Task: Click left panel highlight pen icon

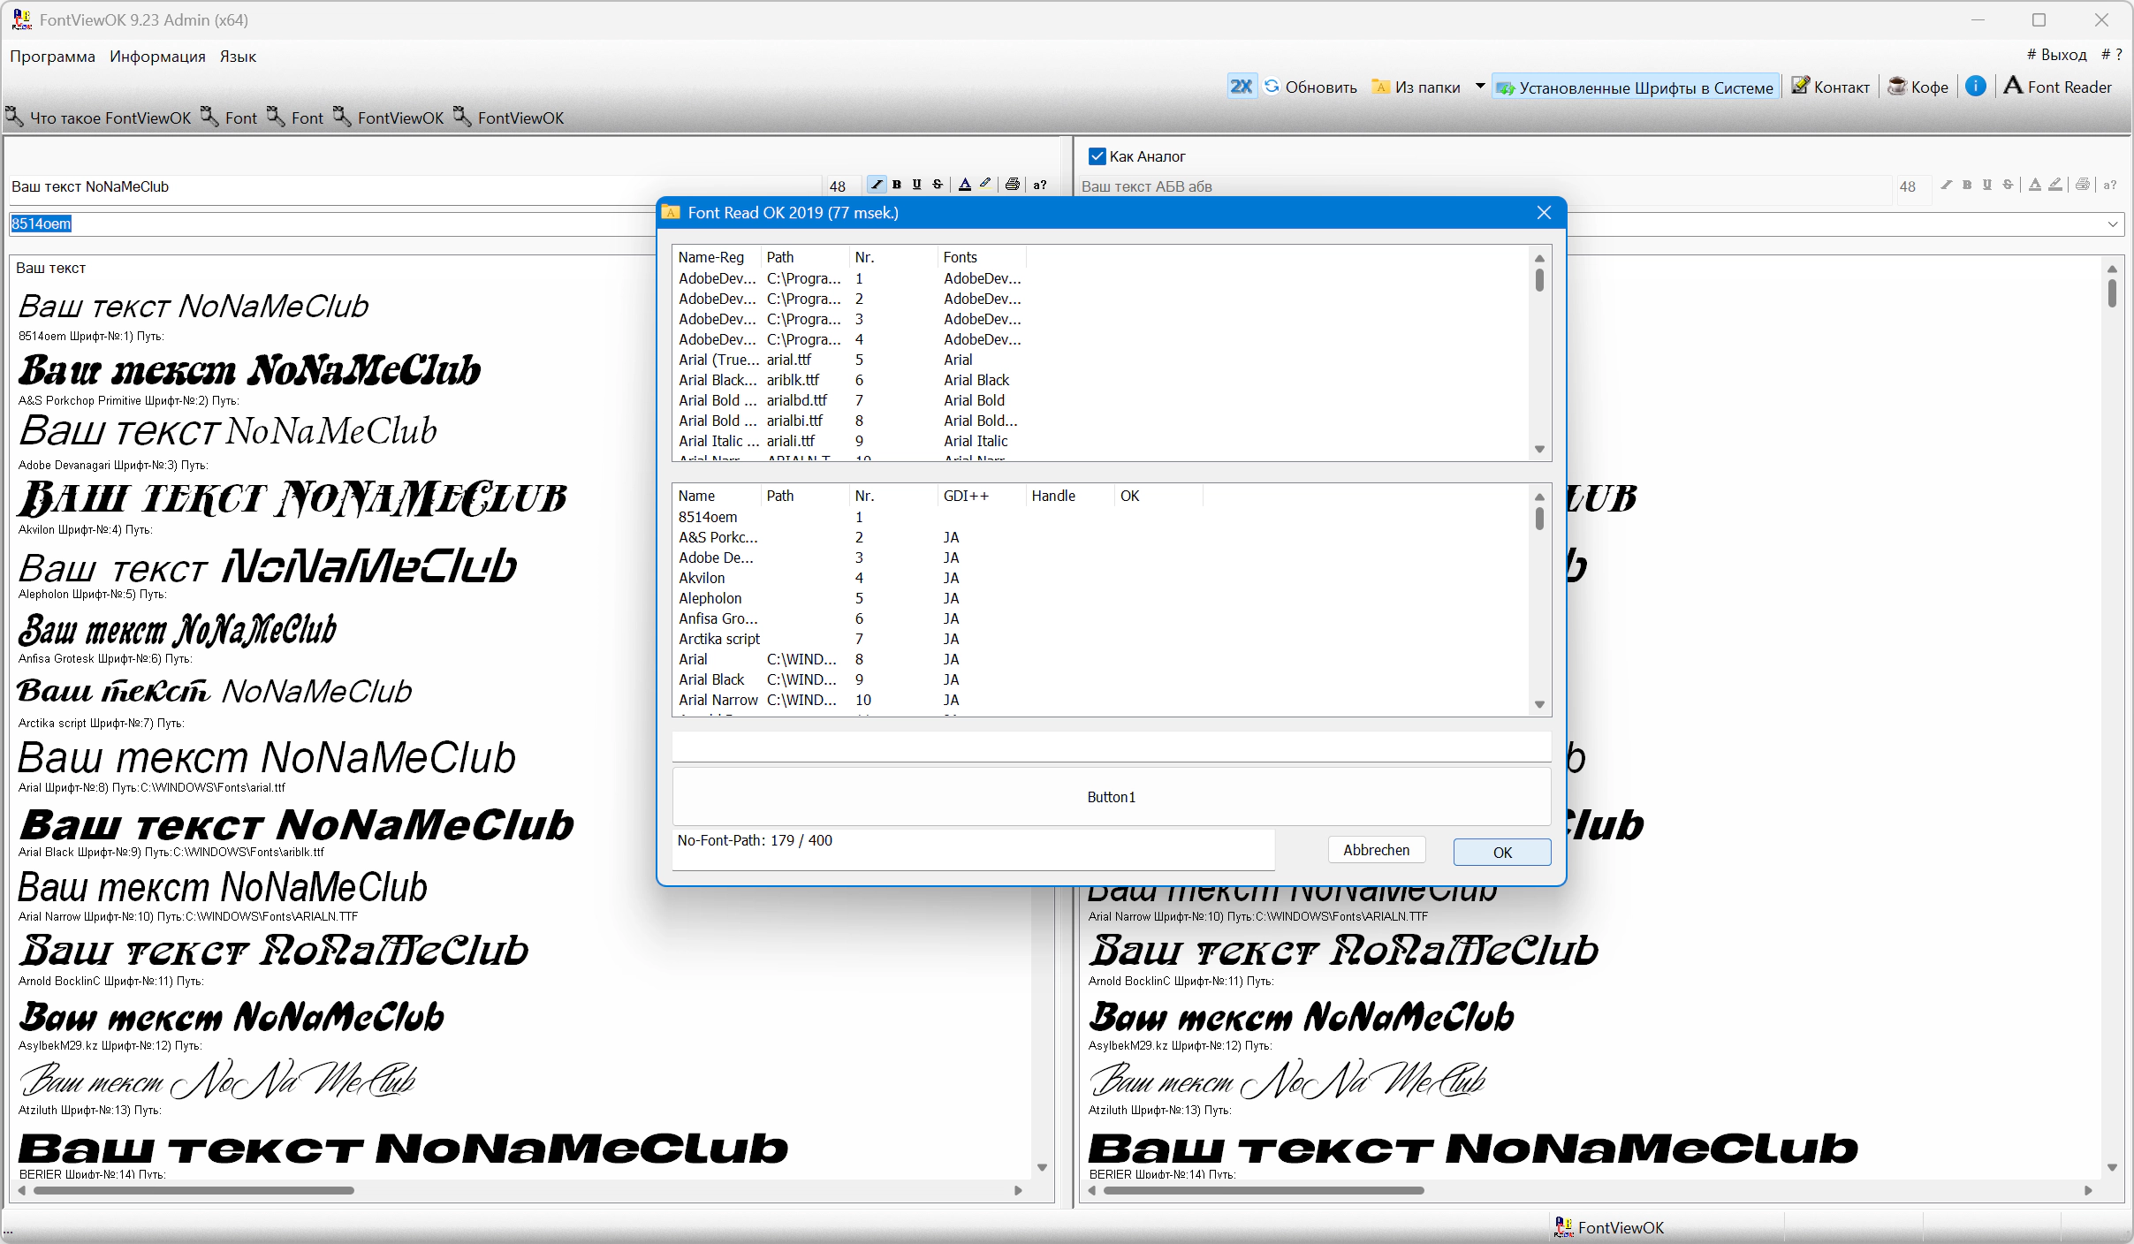Action: (985, 185)
